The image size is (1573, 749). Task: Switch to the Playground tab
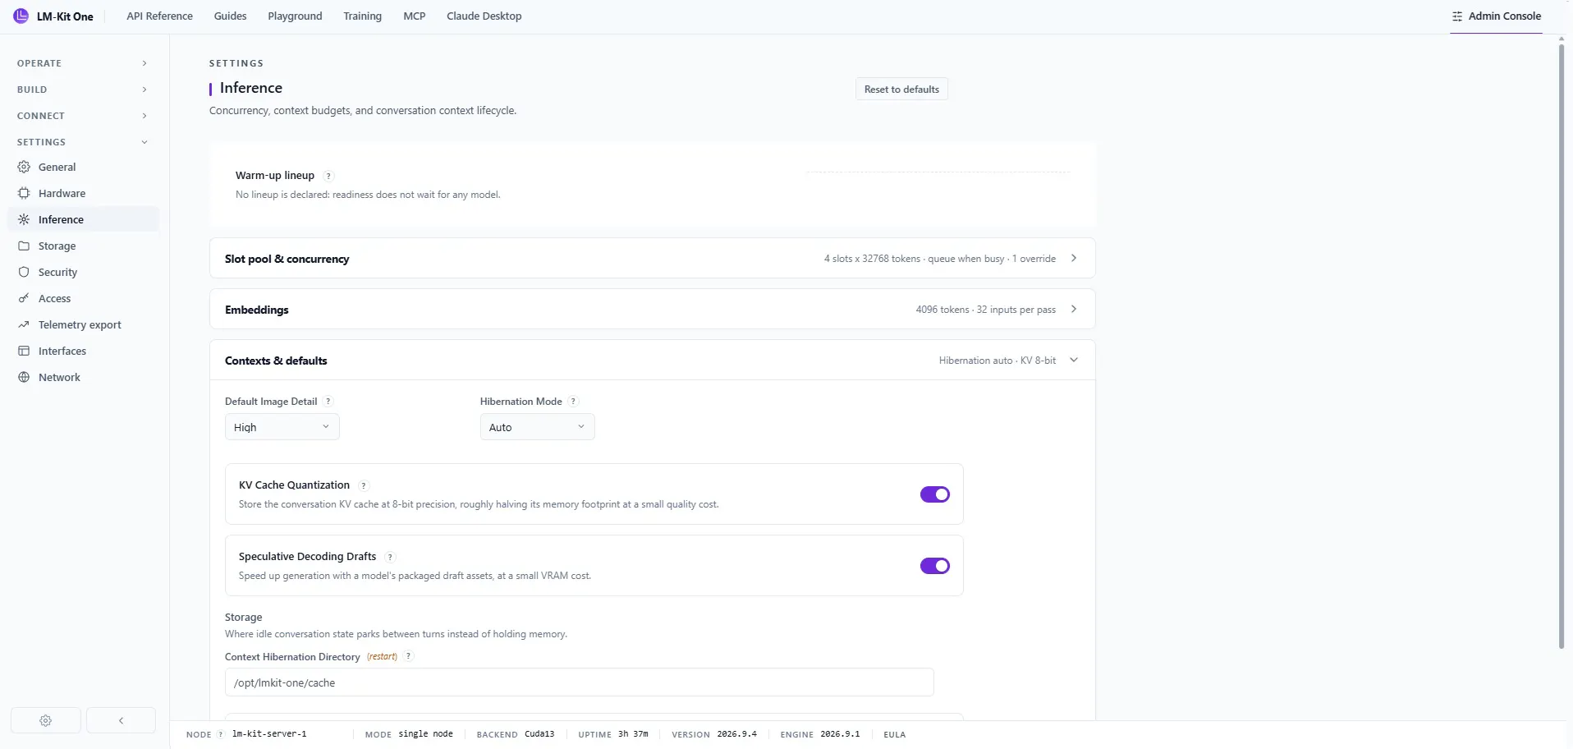click(x=295, y=16)
